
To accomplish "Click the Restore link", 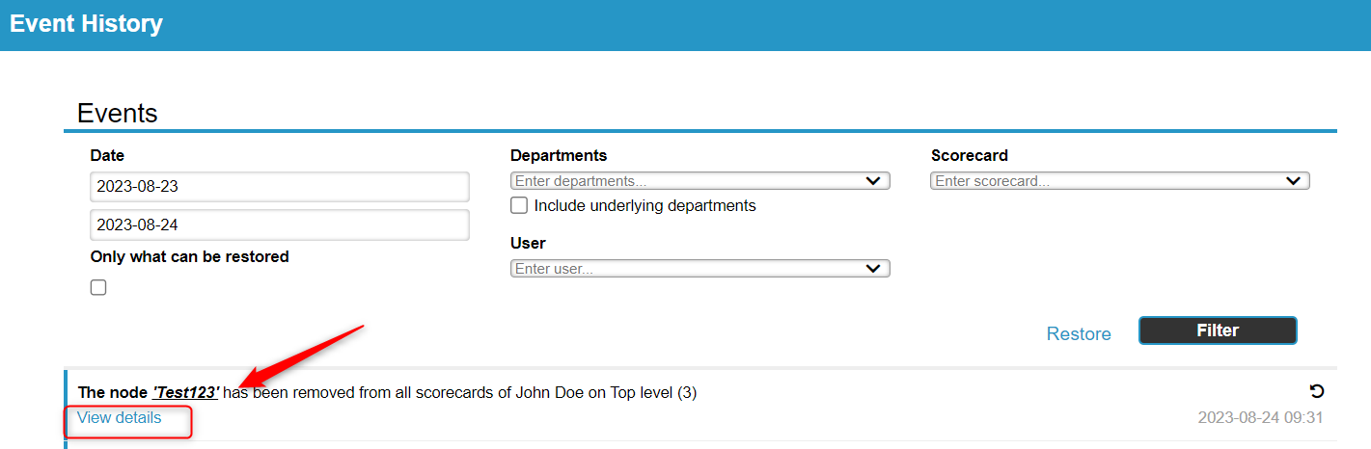I will click(x=1079, y=334).
